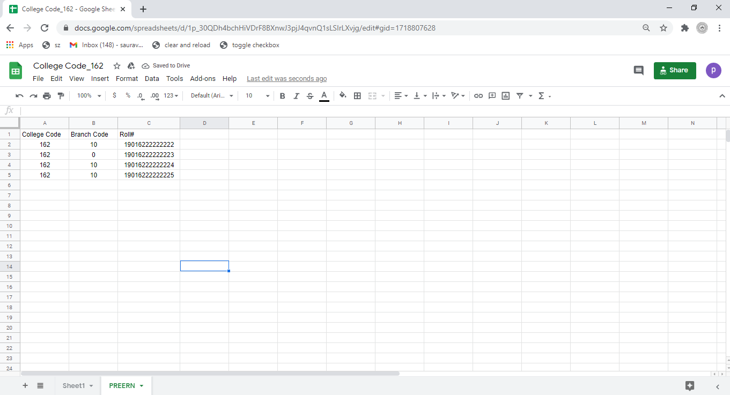Toggle strikethrough formatting
Screen dimensions: 730x395
pyautogui.click(x=310, y=96)
